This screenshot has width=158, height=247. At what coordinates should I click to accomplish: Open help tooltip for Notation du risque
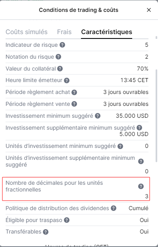58,57
